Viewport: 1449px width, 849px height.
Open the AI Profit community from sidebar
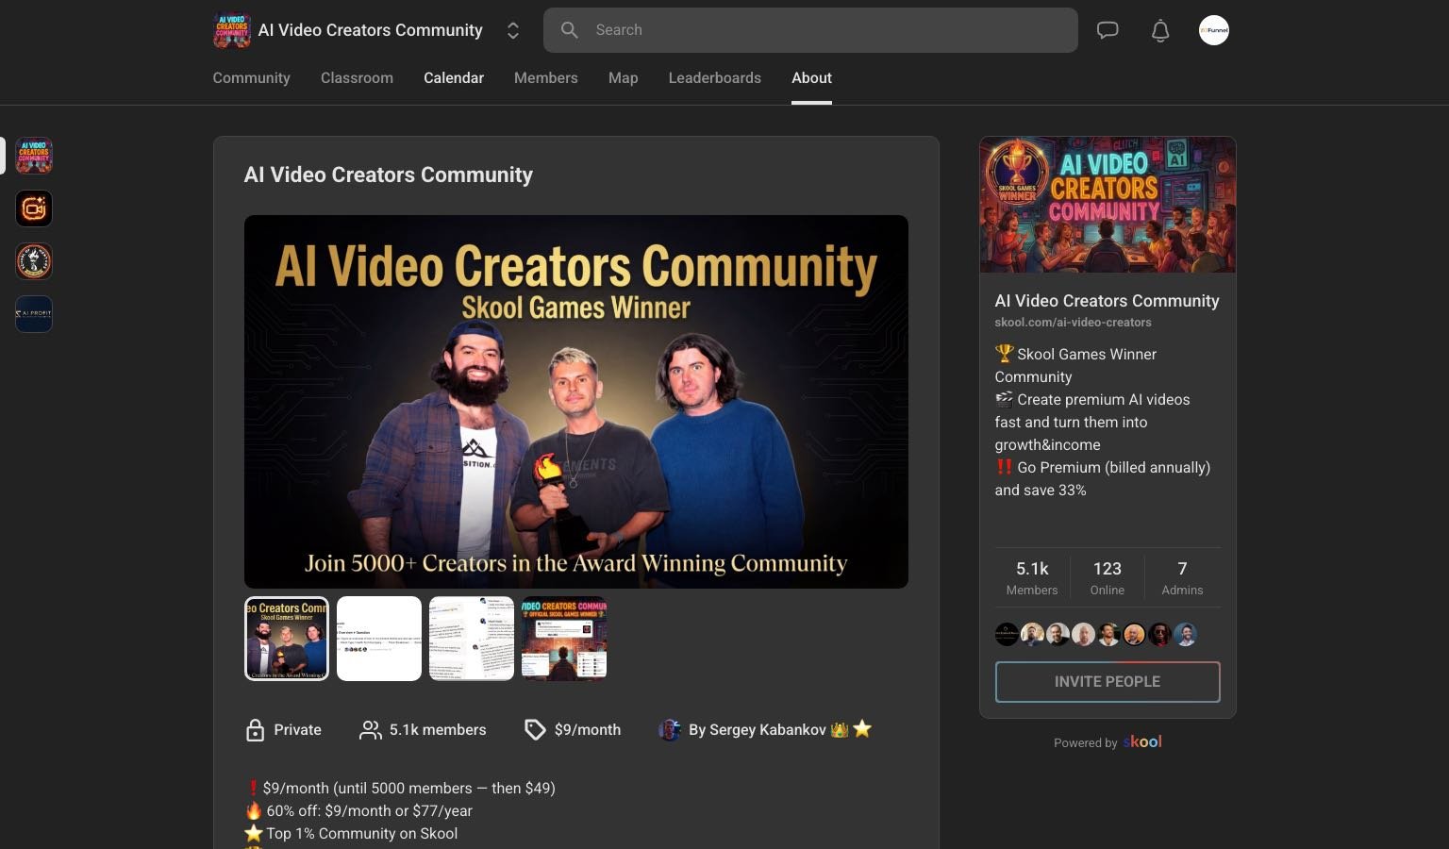tap(33, 313)
